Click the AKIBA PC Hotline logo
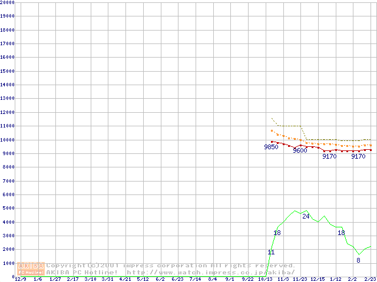The width and height of the screenshot is (377, 282). (31, 268)
